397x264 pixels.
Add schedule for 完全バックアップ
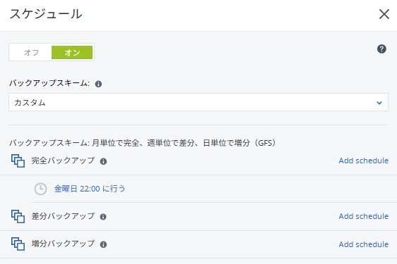tap(364, 161)
